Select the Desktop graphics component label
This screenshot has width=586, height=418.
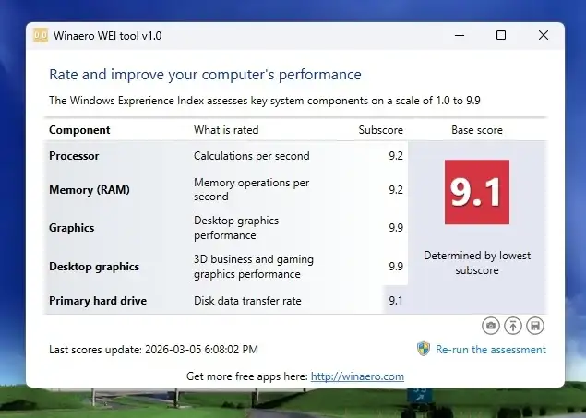[x=94, y=267]
